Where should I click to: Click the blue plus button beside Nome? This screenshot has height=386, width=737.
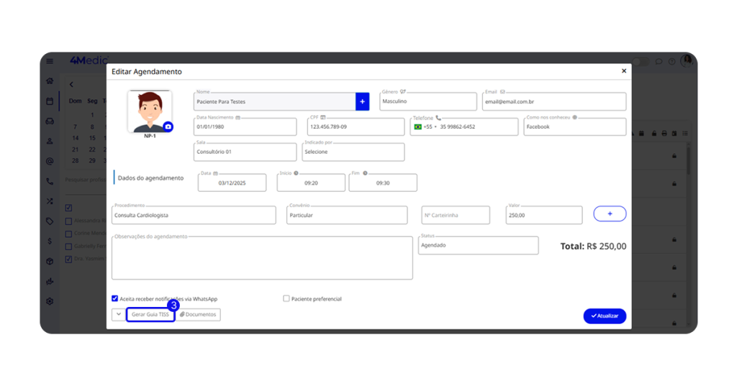[x=362, y=101]
